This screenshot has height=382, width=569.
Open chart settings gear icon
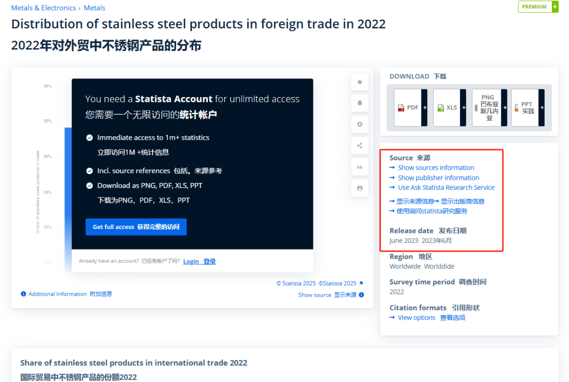(360, 125)
